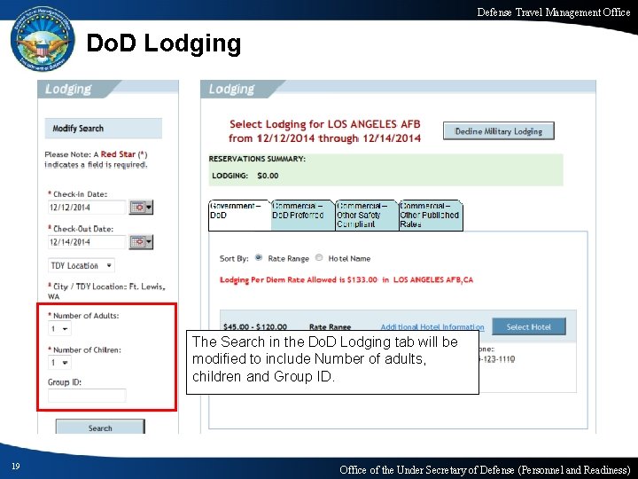
Task: Open the Check-Out Date calendar picker icon
Action: (x=141, y=242)
